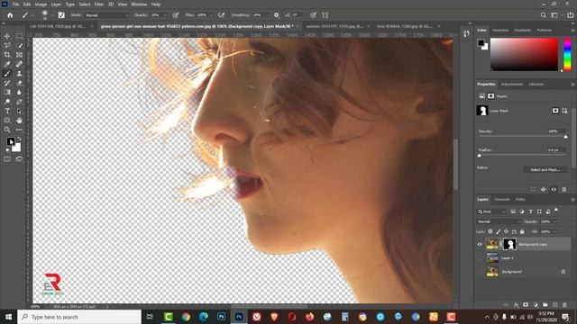This screenshot has width=577, height=324.
Task: Select the Path Selection tool
Action: click(19, 111)
